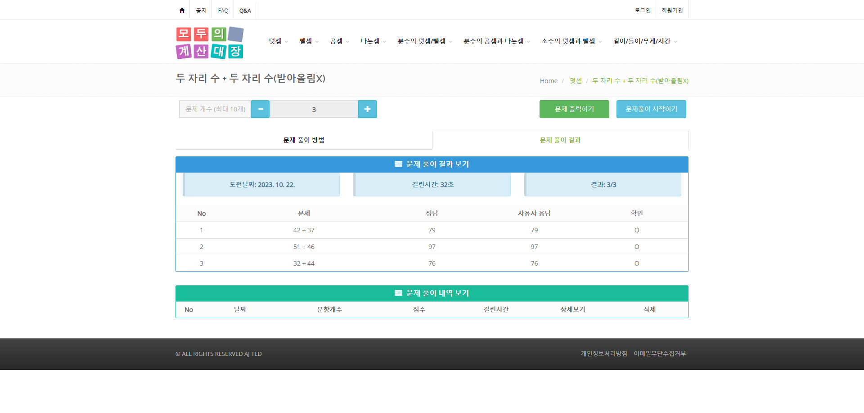
Task: Open the 뺄셈 dropdown menu
Action: click(x=309, y=41)
